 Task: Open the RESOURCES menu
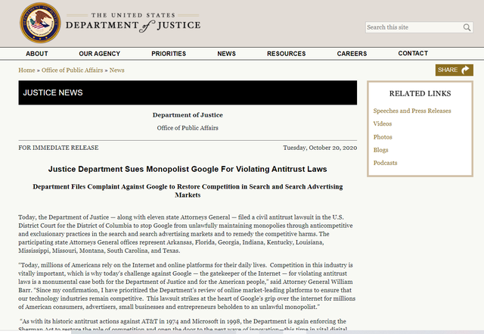pyautogui.click(x=286, y=54)
